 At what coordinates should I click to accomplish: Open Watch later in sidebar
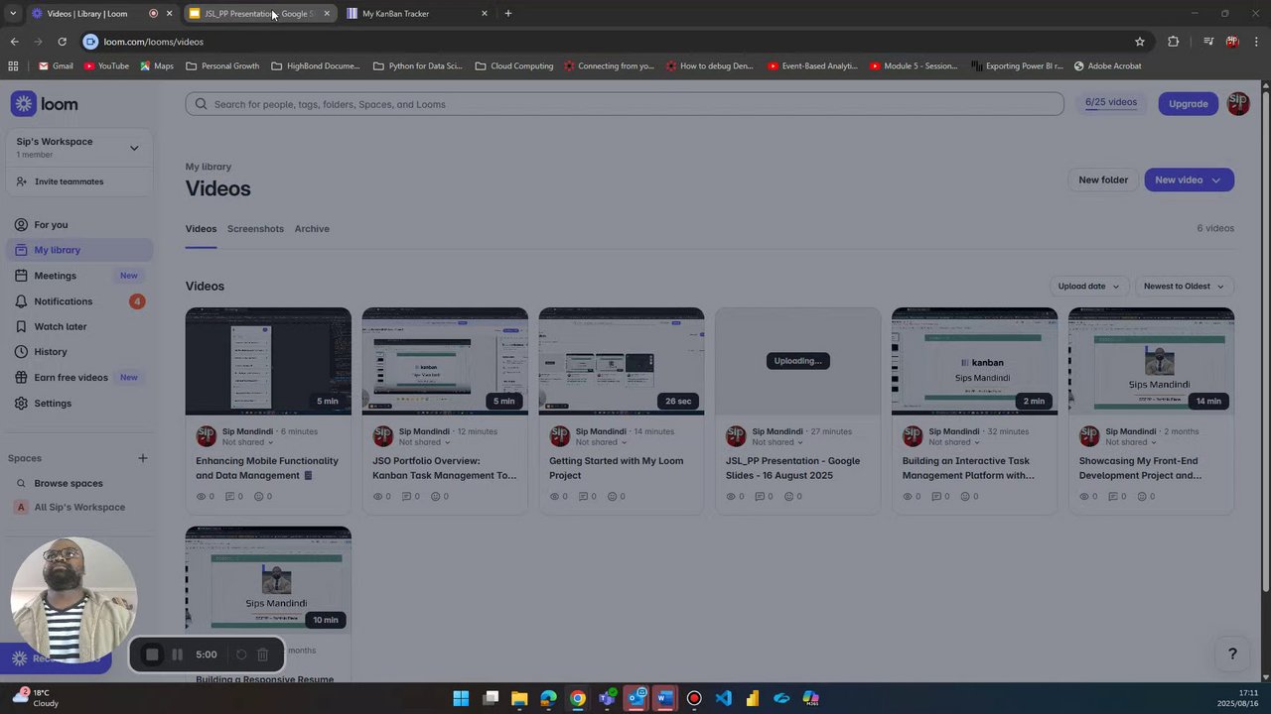click(x=79, y=326)
